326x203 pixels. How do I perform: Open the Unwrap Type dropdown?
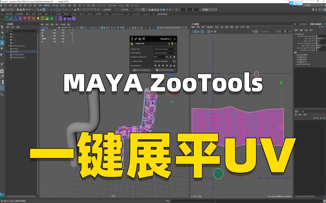(x=165, y=49)
